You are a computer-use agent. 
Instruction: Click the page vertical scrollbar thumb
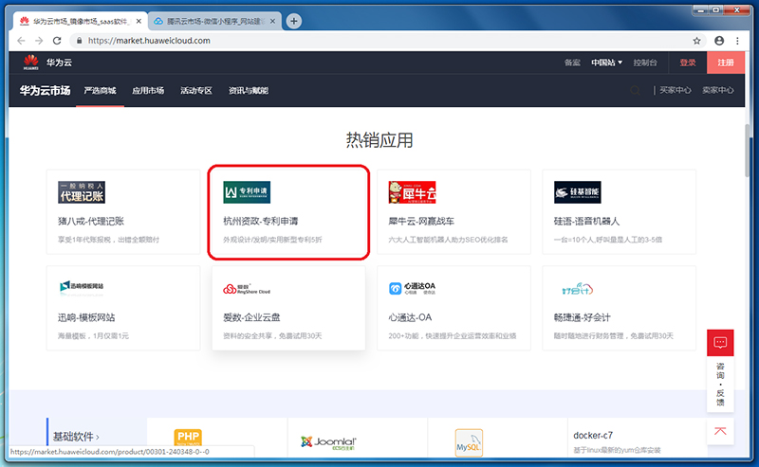pos(748,151)
